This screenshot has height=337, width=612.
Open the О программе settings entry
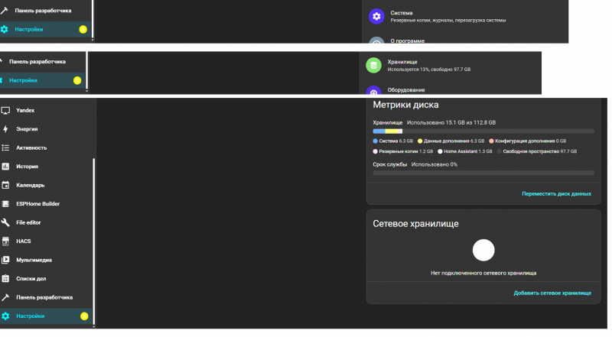pyautogui.click(x=407, y=41)
